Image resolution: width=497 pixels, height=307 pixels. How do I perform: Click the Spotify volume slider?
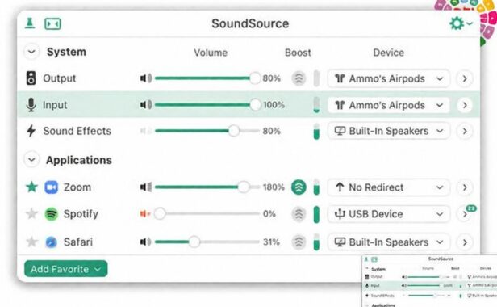pos(207,214)
